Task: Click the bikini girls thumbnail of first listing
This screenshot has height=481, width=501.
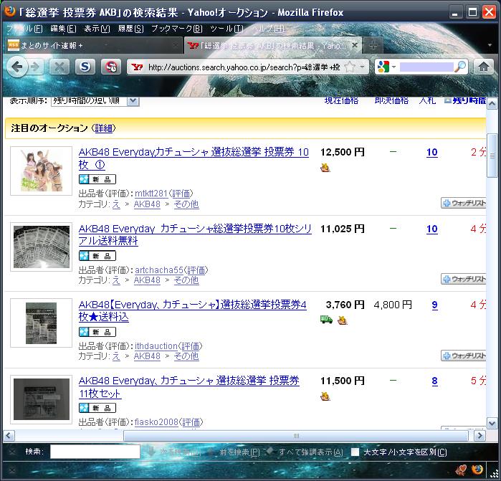Action: point(42,171)
